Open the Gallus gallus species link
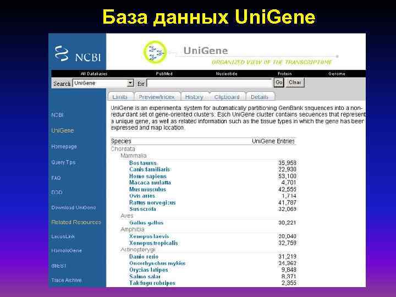396x297 pixels. [146, 223]
